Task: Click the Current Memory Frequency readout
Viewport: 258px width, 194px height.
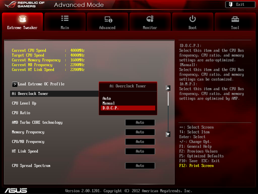Action: coord(48,60)
